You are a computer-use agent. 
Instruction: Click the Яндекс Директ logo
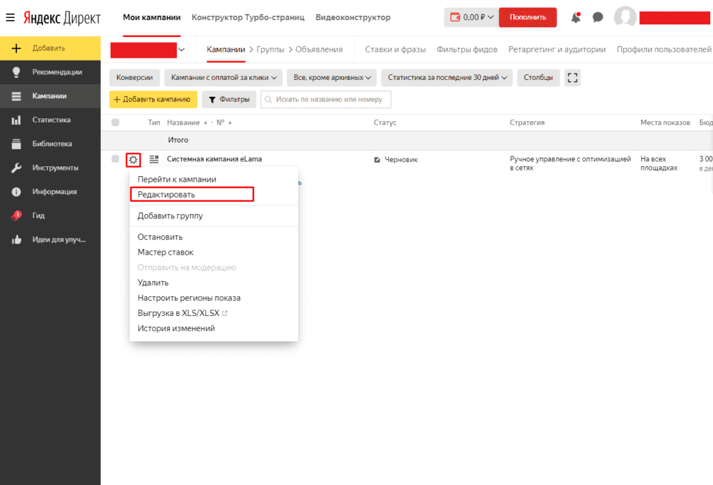tap(62, 17)
